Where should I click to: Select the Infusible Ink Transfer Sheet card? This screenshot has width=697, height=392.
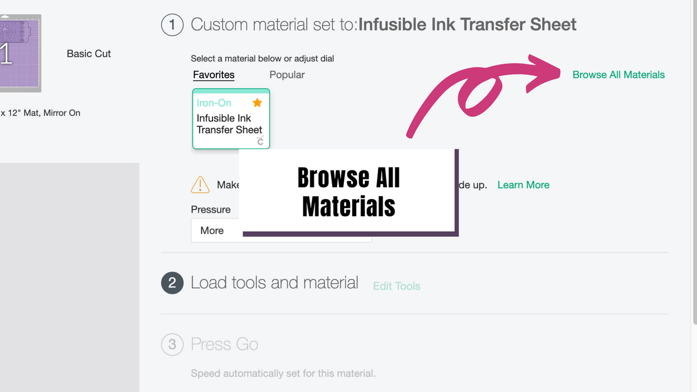tap(231, 119)
